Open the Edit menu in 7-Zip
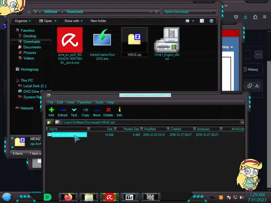The image size is (271, 203). (60, 102)
